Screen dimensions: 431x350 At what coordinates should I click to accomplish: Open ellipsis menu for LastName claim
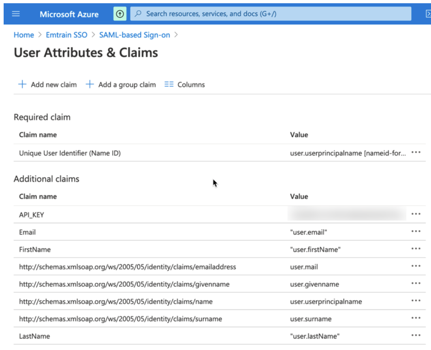click(x=416, y=336)
